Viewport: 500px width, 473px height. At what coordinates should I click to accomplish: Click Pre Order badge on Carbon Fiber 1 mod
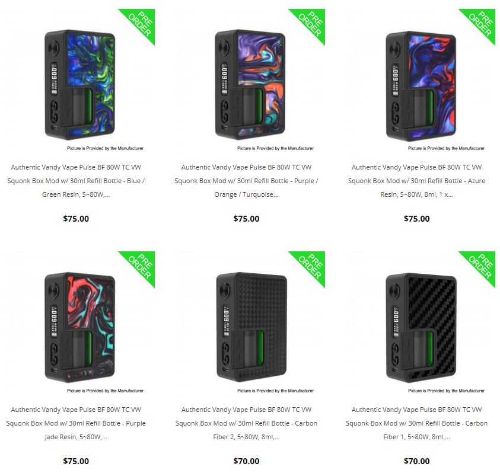pos(482,266)
